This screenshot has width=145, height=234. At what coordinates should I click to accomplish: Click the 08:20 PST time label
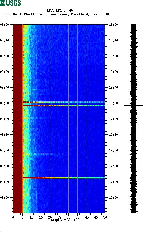pos(4,56)
